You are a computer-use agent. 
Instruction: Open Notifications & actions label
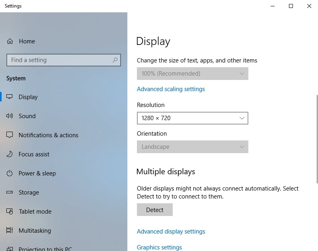click(x=49, y=135)
